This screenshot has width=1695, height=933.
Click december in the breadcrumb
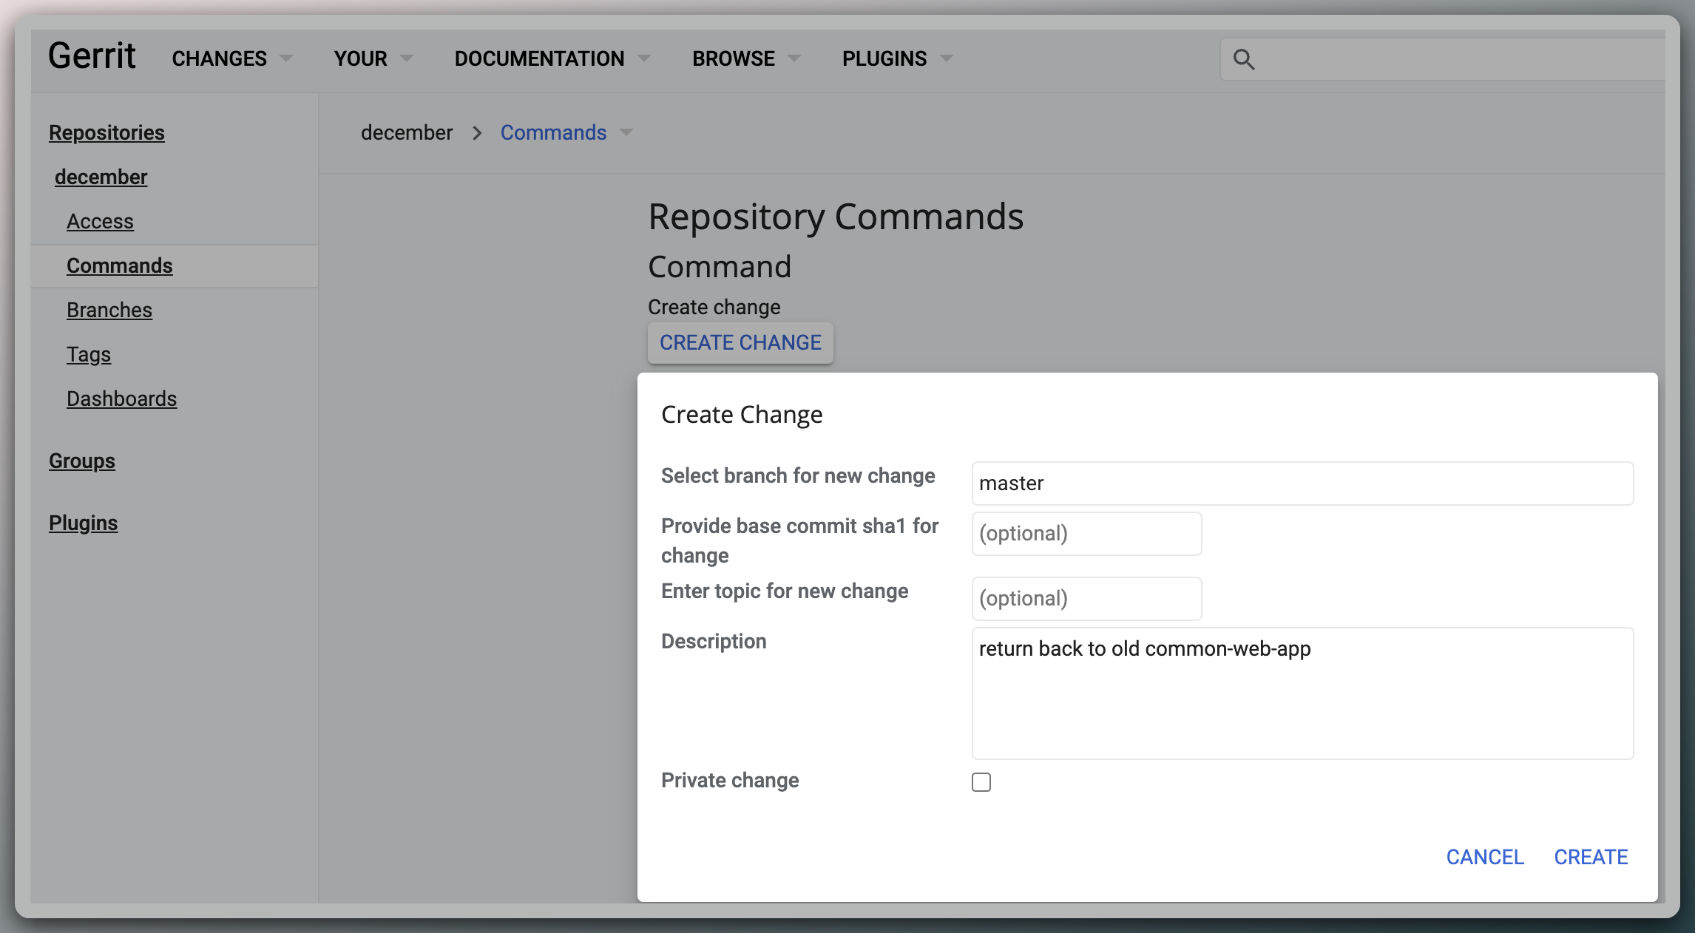click(x=407, y=132)
